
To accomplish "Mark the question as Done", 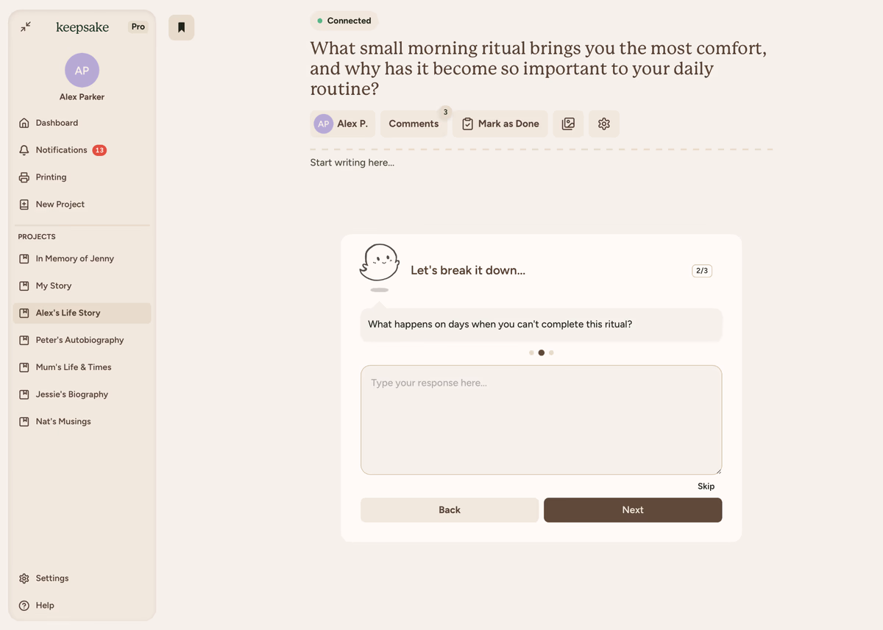I will point(500,124).
